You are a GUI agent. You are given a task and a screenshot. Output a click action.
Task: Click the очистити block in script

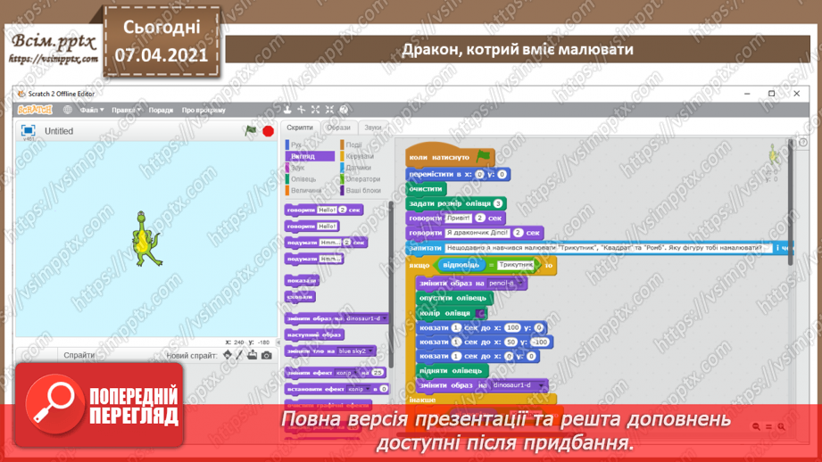[x=427, y=188]
